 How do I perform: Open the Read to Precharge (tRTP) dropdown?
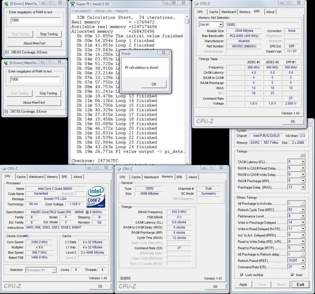point(303,248)
